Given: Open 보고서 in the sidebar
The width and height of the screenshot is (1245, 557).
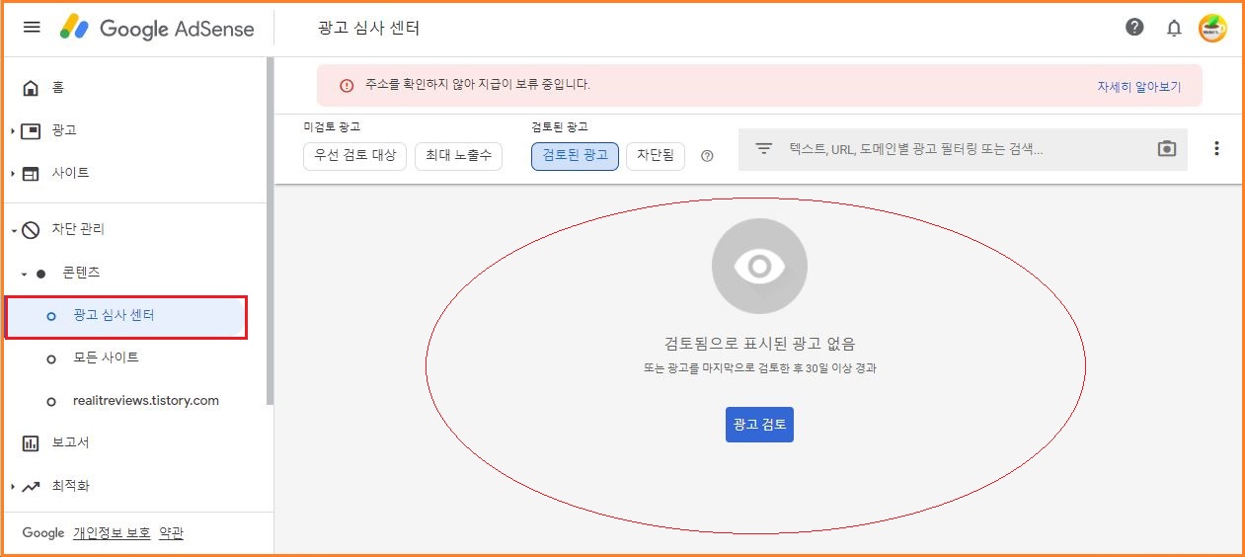Looking at the screenshot, I should coord(71,443).
